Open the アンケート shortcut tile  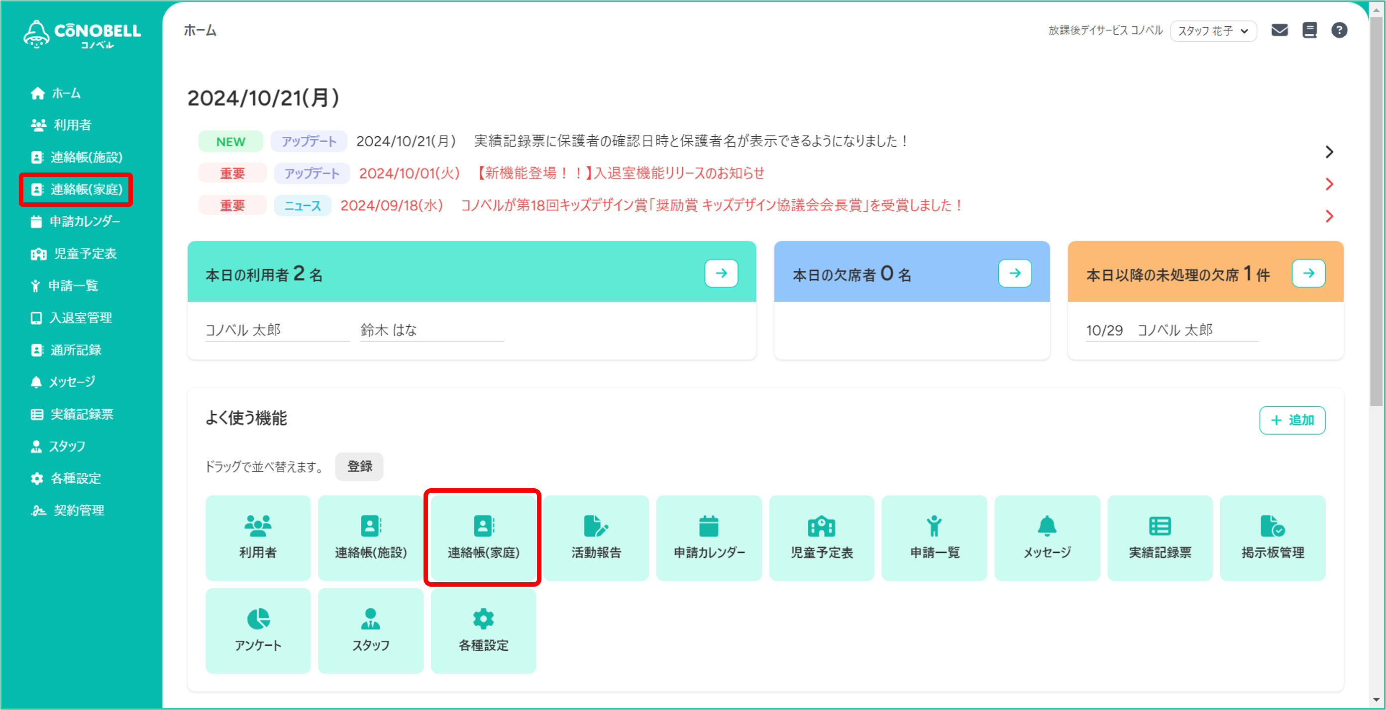click(x=258, y=630)
